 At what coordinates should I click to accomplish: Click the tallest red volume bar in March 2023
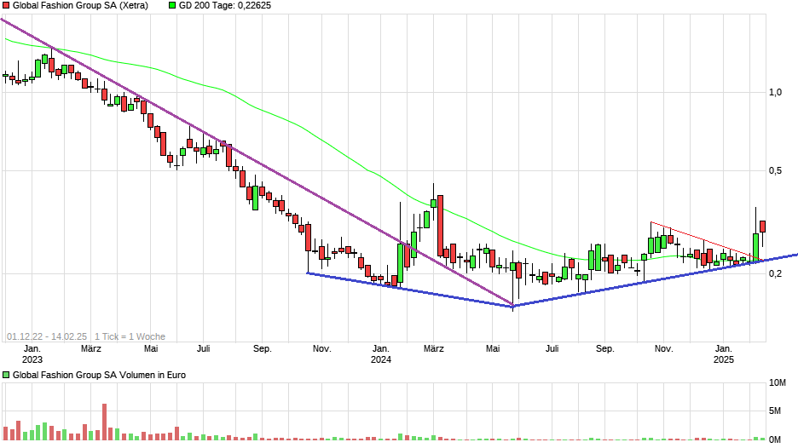(x=104, y=422)
